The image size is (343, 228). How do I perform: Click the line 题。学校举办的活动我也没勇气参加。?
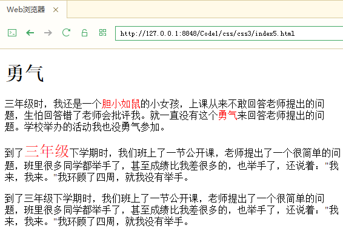point(85,127)
